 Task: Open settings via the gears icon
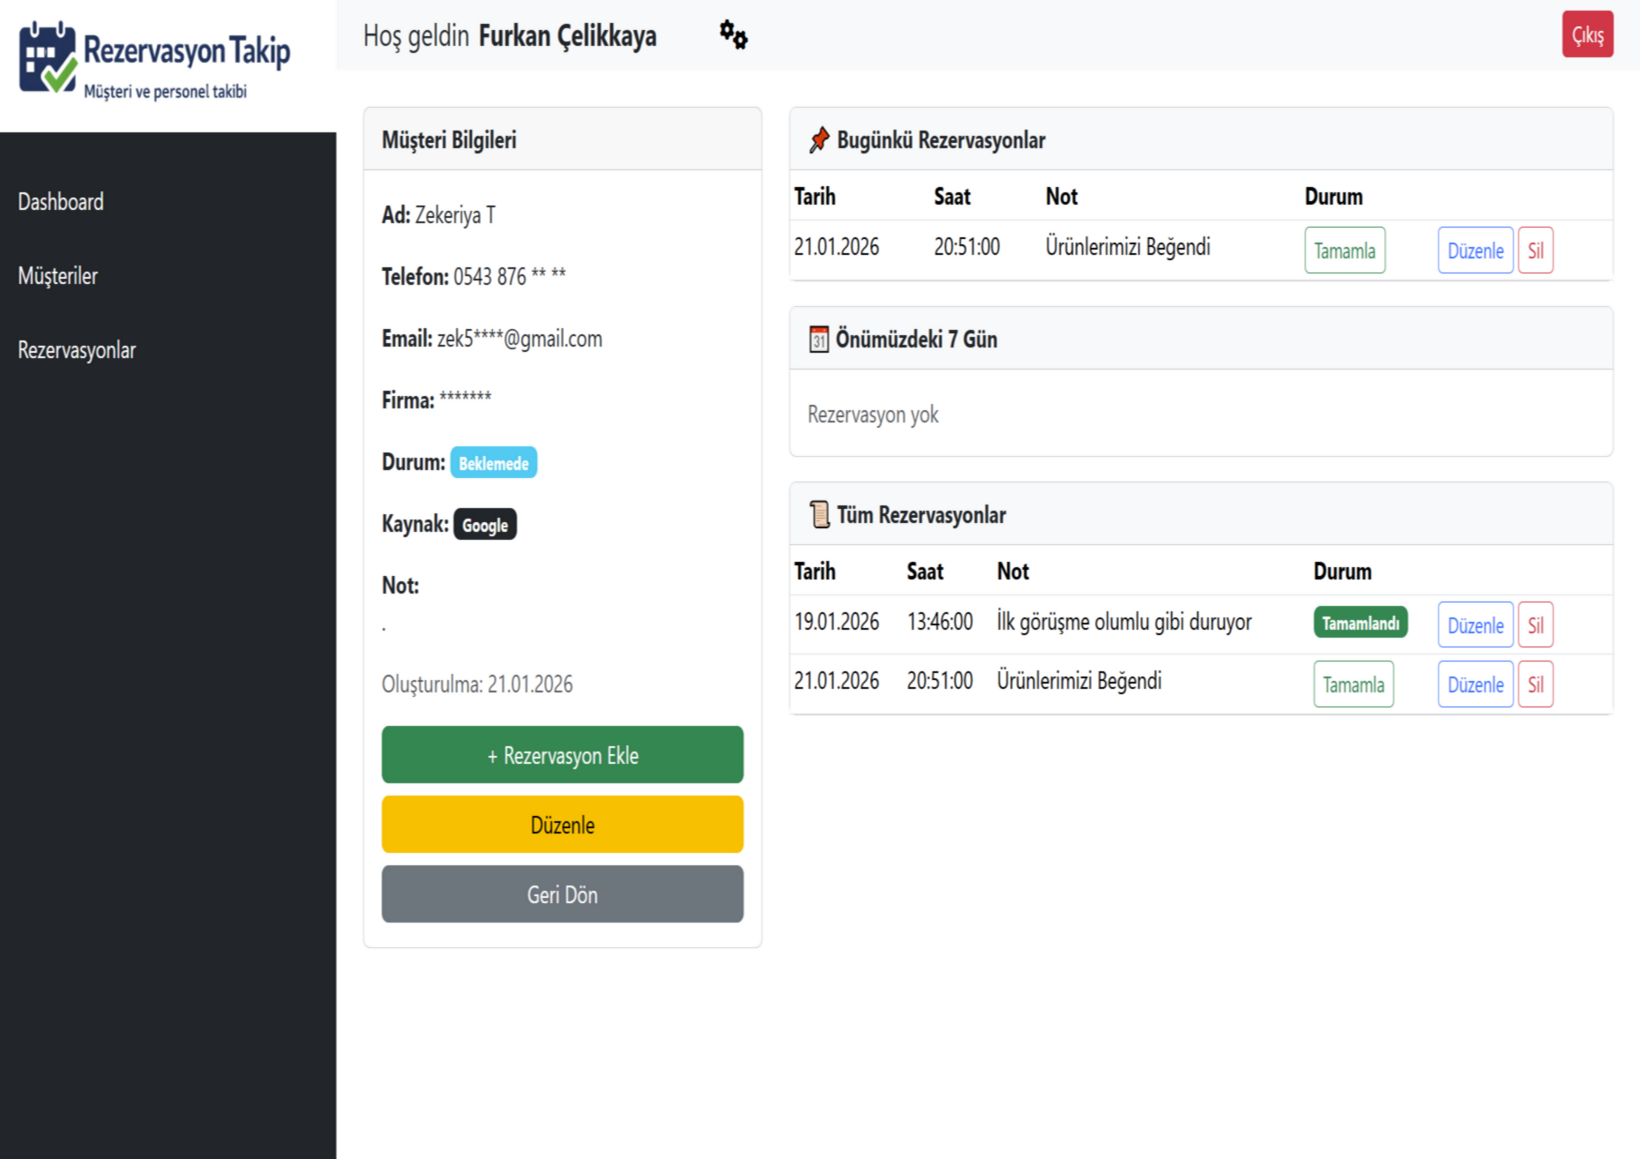(x=733, y=35)
